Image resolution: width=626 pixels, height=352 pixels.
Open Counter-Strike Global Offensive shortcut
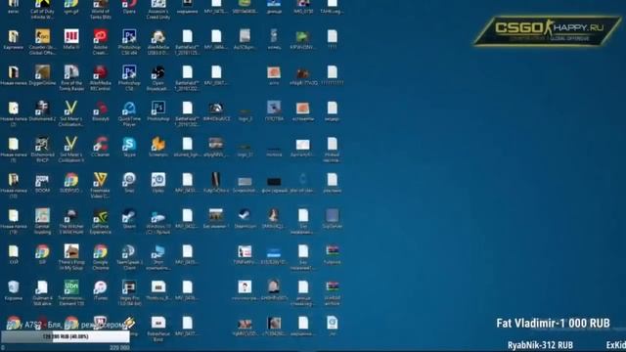[x=42, y=41]
